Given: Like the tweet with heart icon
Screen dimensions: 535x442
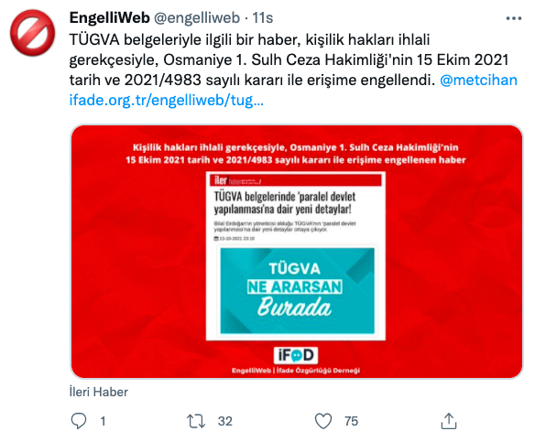Looking at the screenshot, I should tap(323, 421).
